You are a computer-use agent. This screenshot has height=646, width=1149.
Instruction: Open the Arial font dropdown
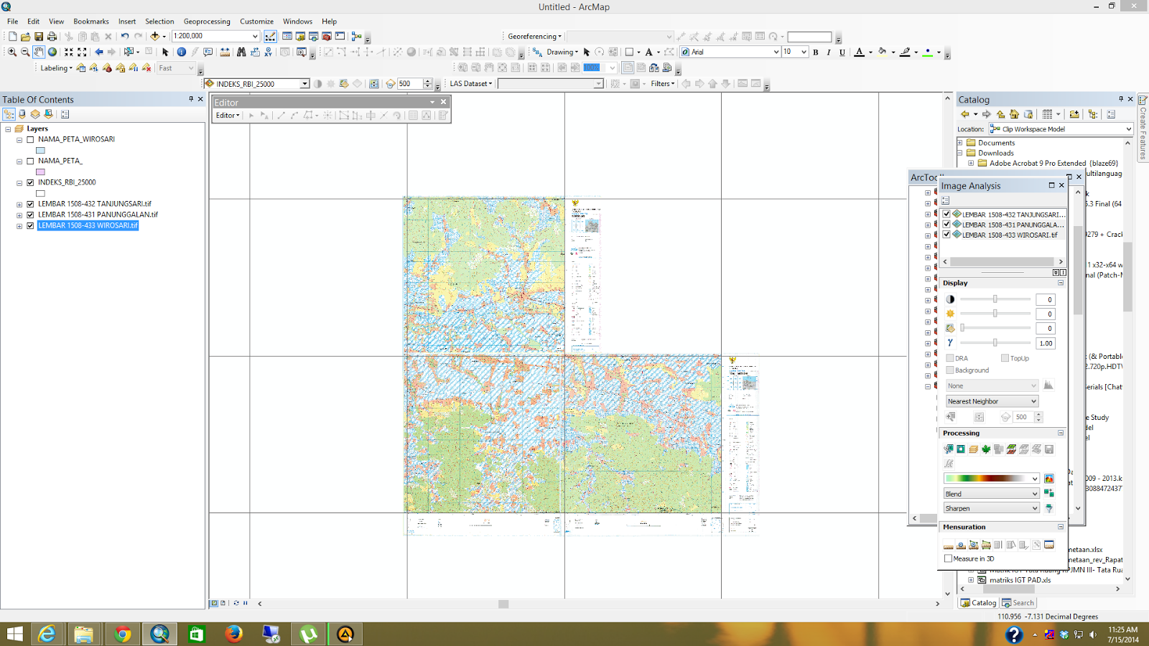pos(776,52)
